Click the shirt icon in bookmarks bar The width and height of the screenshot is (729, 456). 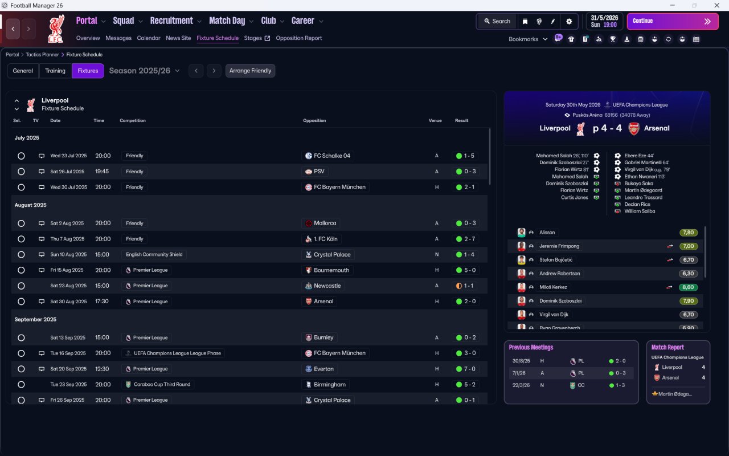(x=571, y=39)
